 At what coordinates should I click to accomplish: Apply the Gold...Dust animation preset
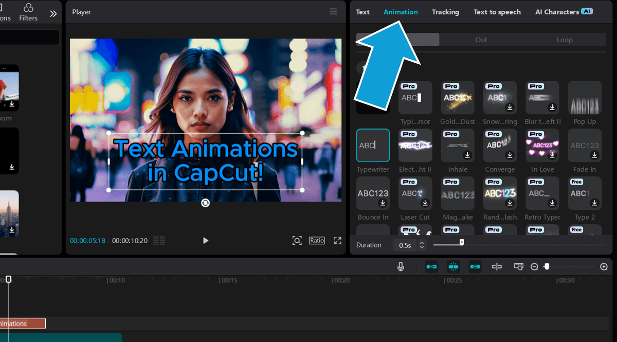pyautogui.click(x=458, y=97)
